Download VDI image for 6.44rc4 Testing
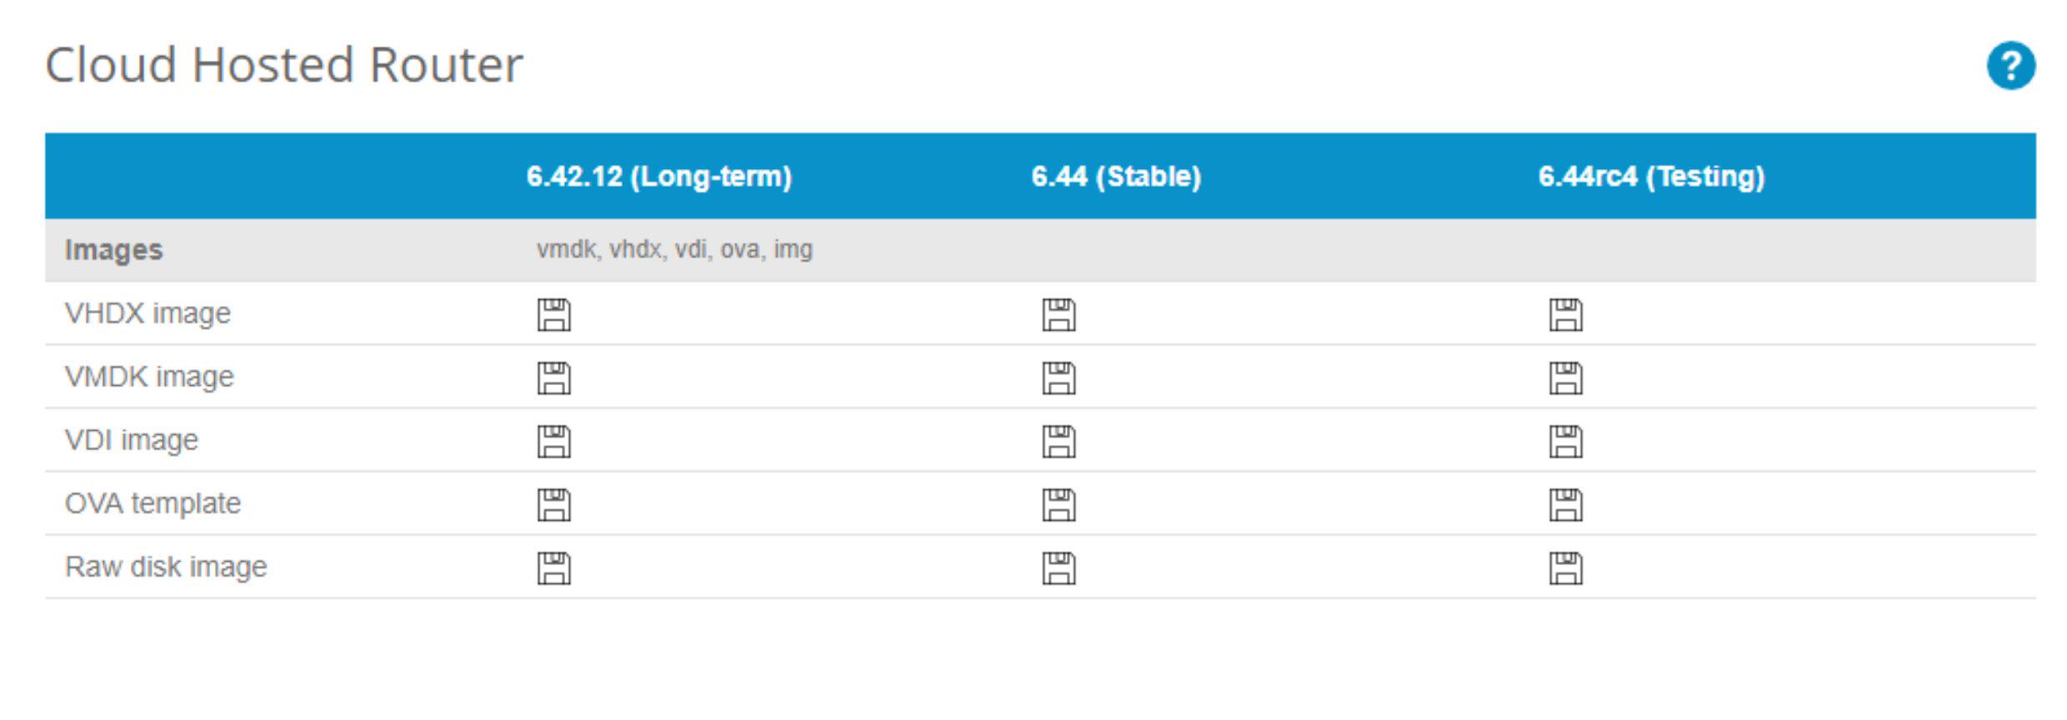Viewport: 2067px width, 720px height. [x=1566, y=442]
